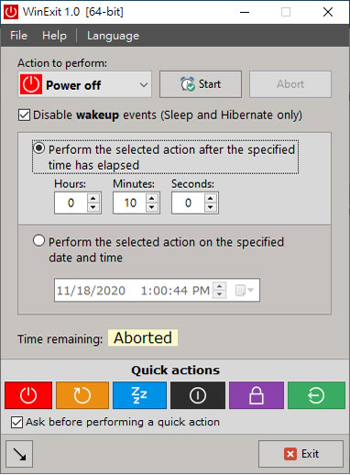This screenshot has height=475, width=350.
Task: Click the black hibernate quick action
Action: [x=198, y=395]
